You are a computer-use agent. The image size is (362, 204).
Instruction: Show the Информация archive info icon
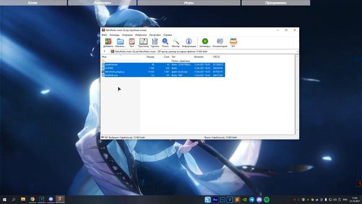click(x=189, y=43)
